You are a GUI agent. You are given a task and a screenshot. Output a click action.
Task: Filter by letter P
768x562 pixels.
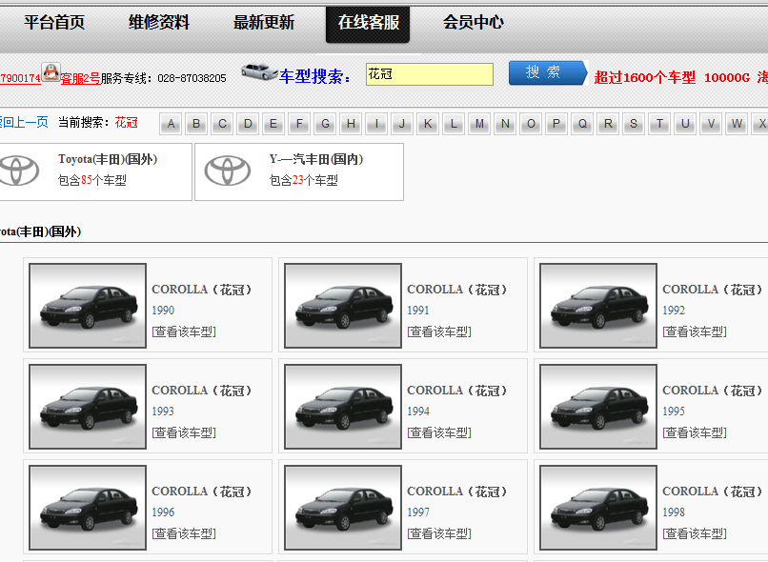point(556,124)
